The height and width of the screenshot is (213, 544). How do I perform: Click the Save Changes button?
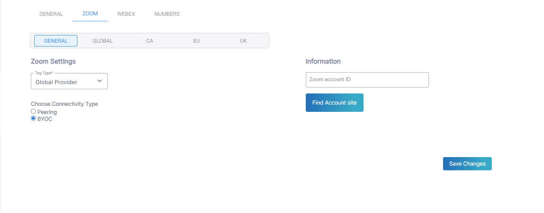467,164
